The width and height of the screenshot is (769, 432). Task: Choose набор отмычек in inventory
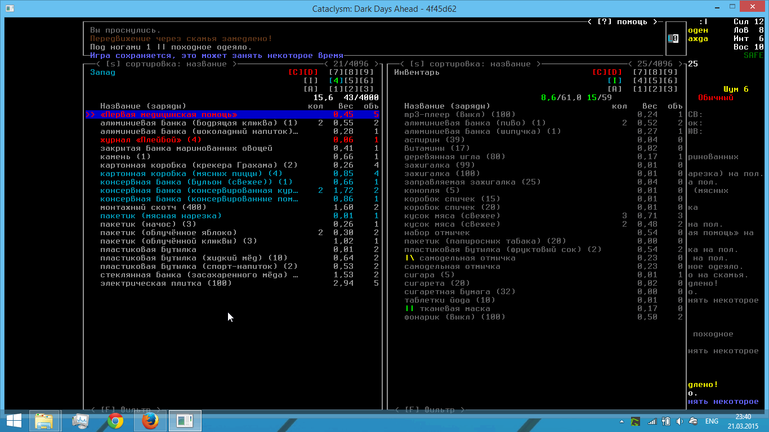tap(536, 233)
